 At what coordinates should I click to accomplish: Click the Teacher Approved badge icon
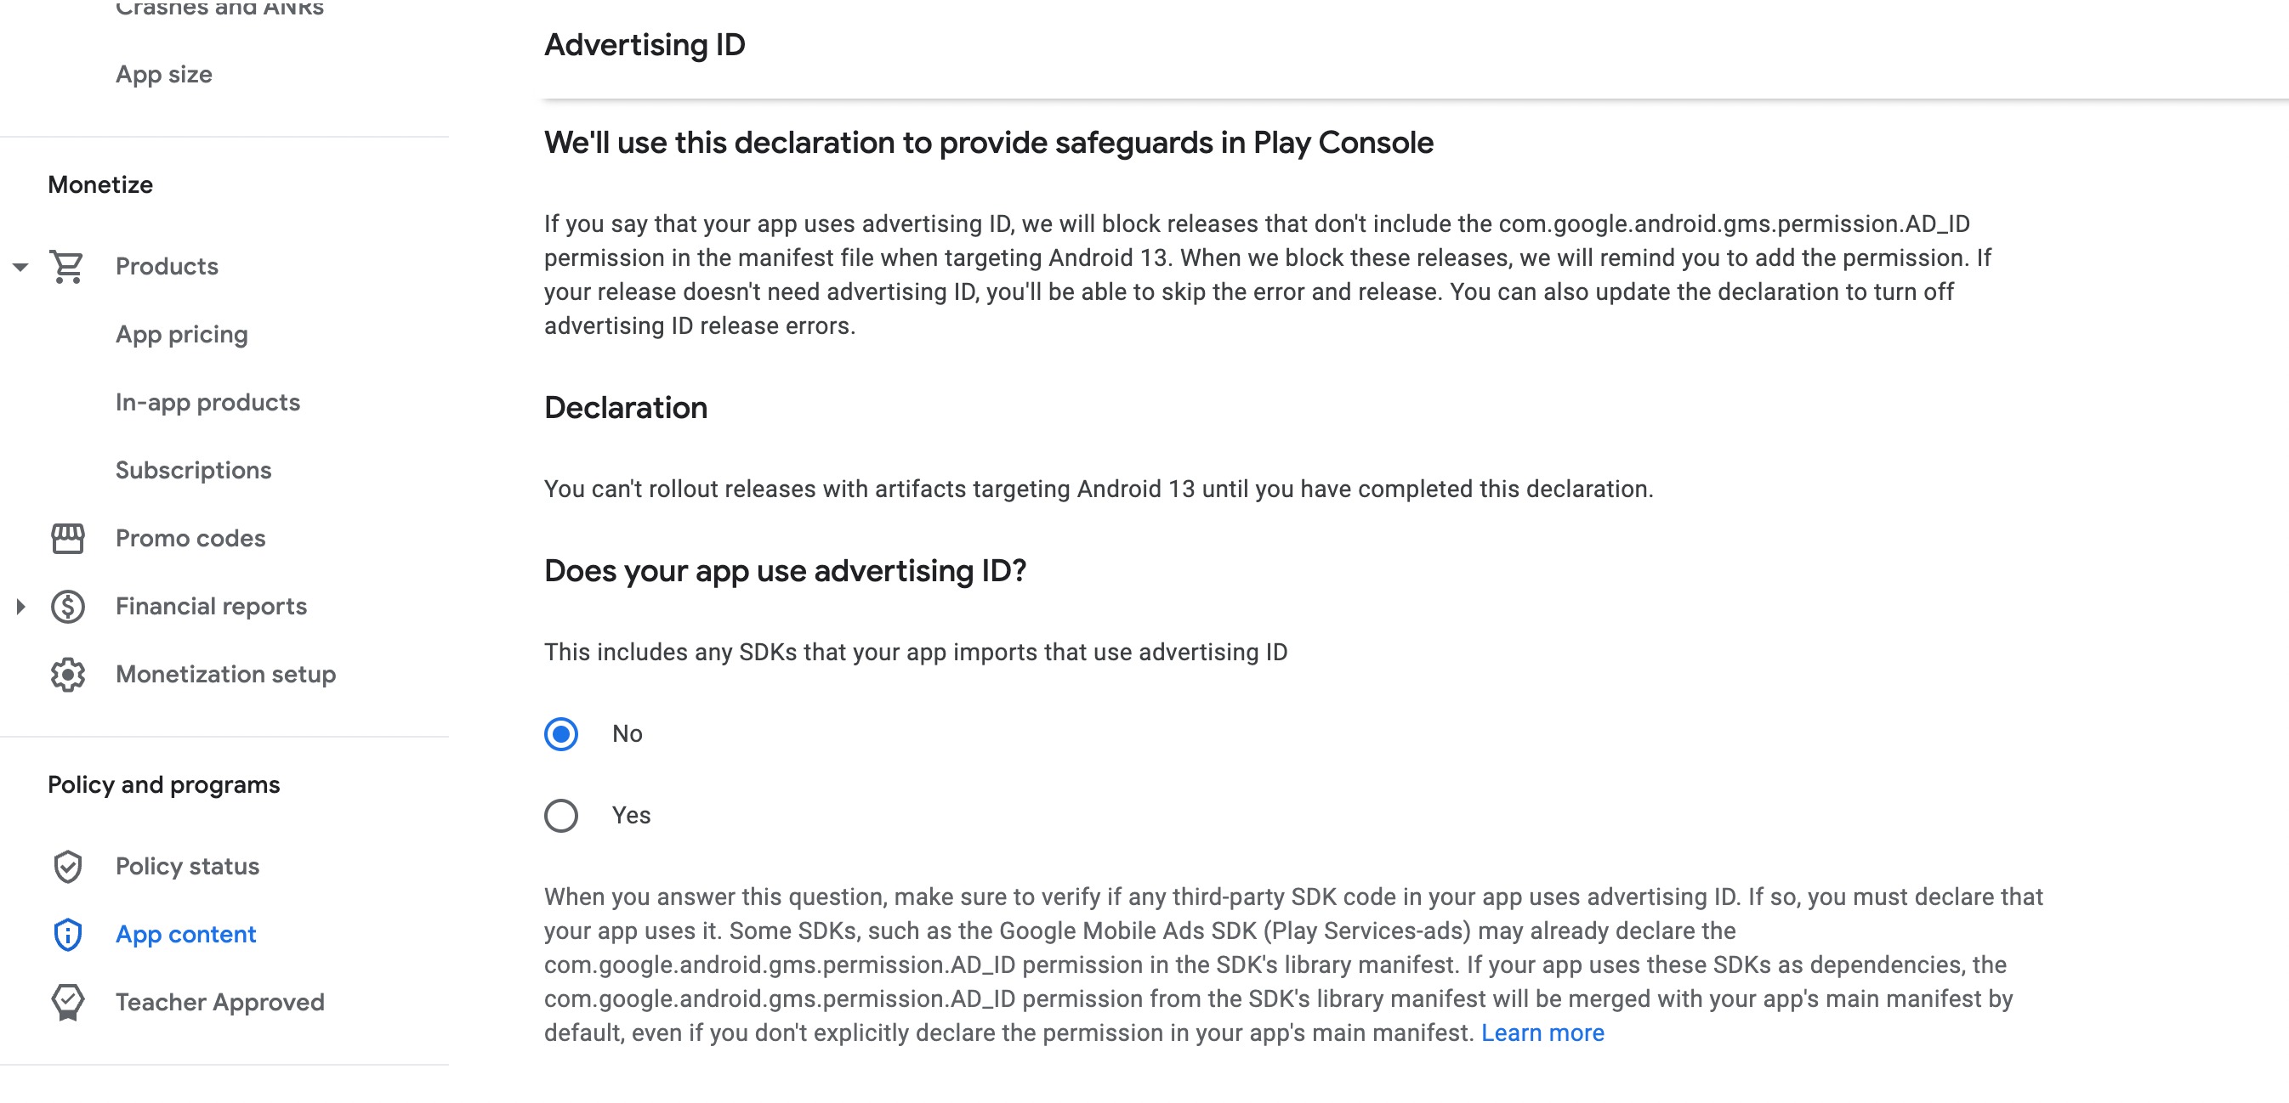67,1002
